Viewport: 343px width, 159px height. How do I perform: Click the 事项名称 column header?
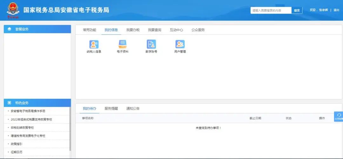[88, 118]
